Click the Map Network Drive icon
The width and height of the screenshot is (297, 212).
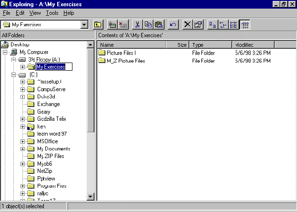coord(113,24)
